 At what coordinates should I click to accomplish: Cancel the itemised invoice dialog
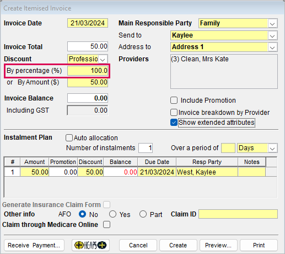pos(138,245)
